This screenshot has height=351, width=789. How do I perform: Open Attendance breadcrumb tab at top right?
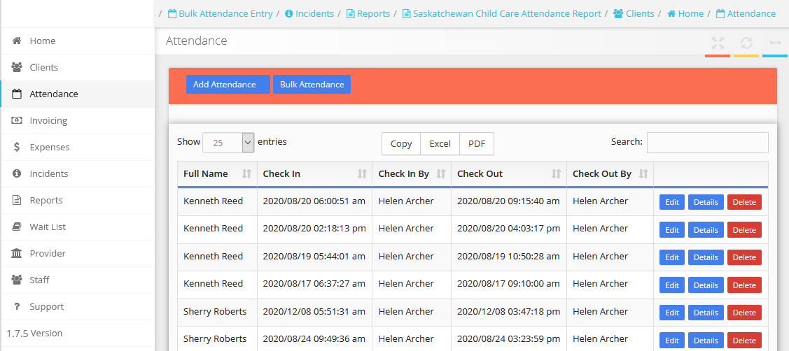click(746, 13)
